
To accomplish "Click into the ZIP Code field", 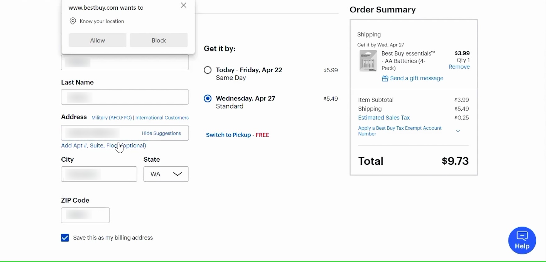I will (85, 215).
